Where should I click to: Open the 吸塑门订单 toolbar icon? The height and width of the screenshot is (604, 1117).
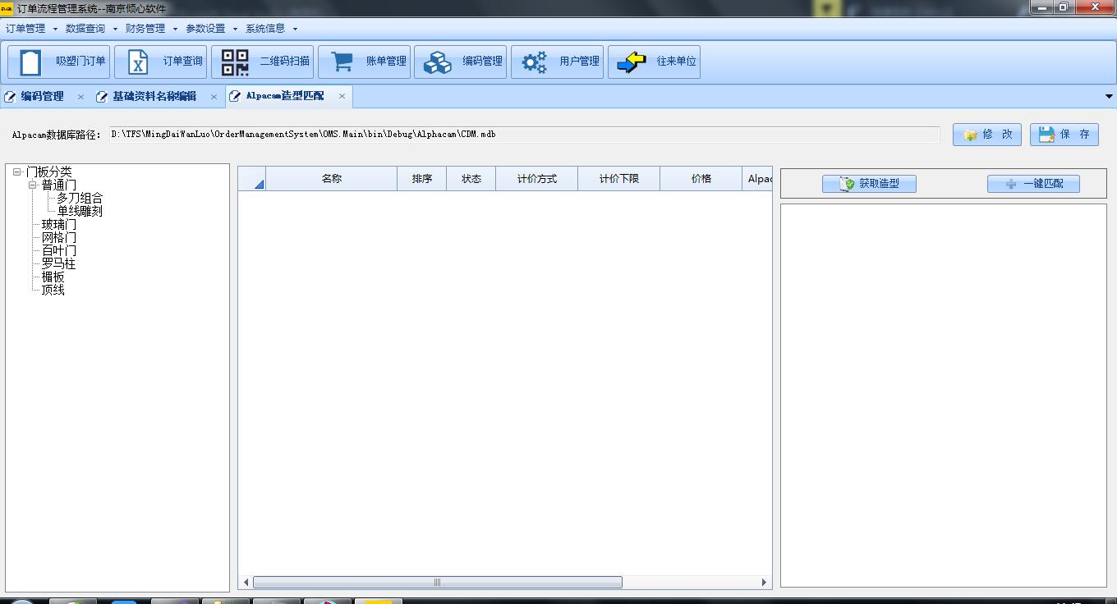tap(31, 62)
